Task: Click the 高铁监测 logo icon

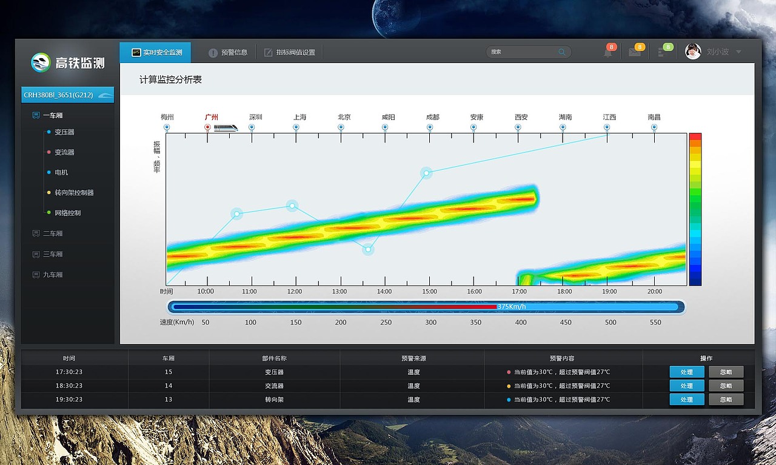Action: 41,62
